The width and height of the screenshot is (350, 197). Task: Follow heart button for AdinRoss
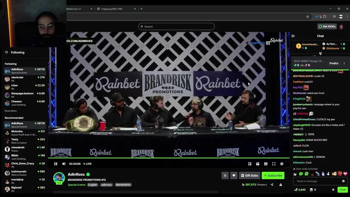(x=234, y=175)
